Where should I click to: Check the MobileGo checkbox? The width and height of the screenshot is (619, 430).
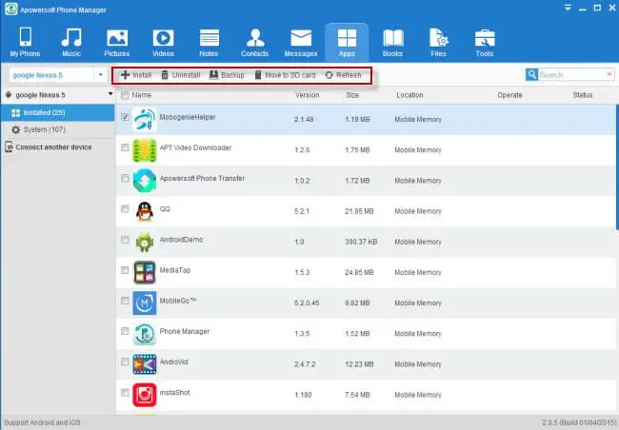tap(125, 301)
